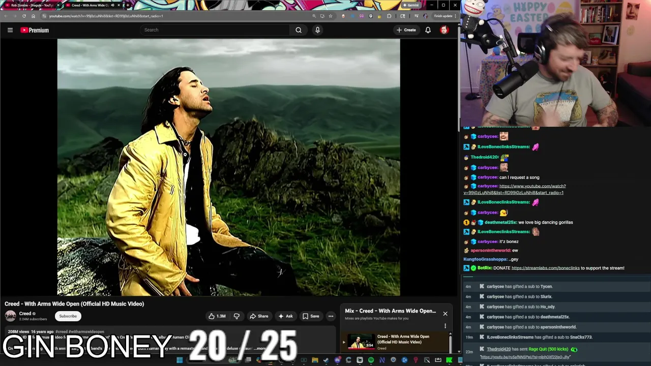Viewport: 651px width, 366px height.
Task: Open carbycee's YouTube link in chat
Action: click(514, 189)
